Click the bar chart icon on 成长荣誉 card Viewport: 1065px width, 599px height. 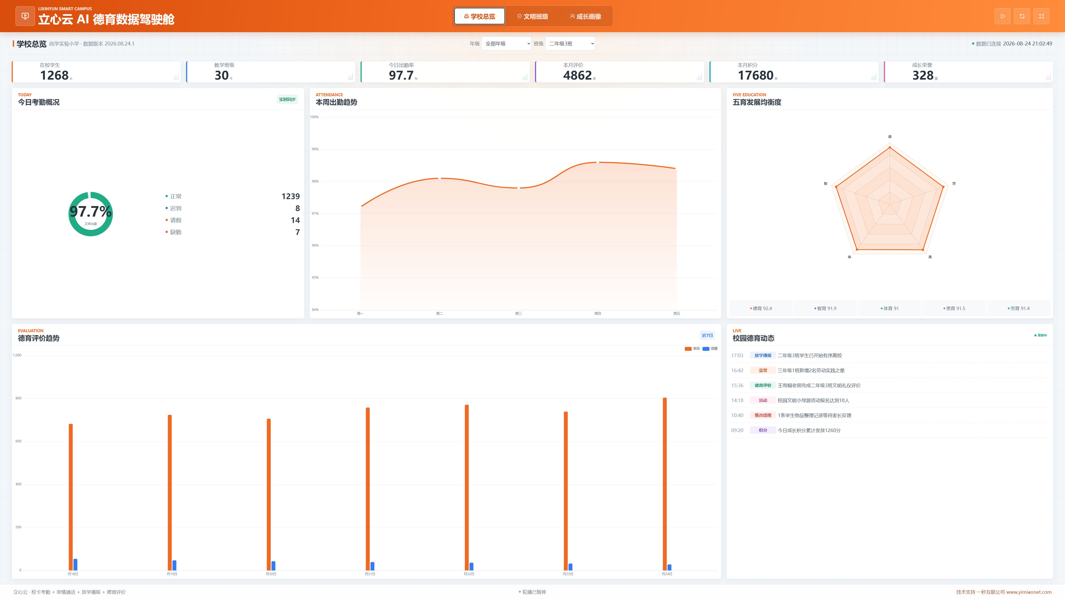(1048, 77)
